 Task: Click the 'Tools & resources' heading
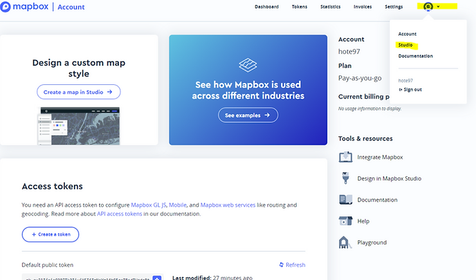tap(365, 138)
